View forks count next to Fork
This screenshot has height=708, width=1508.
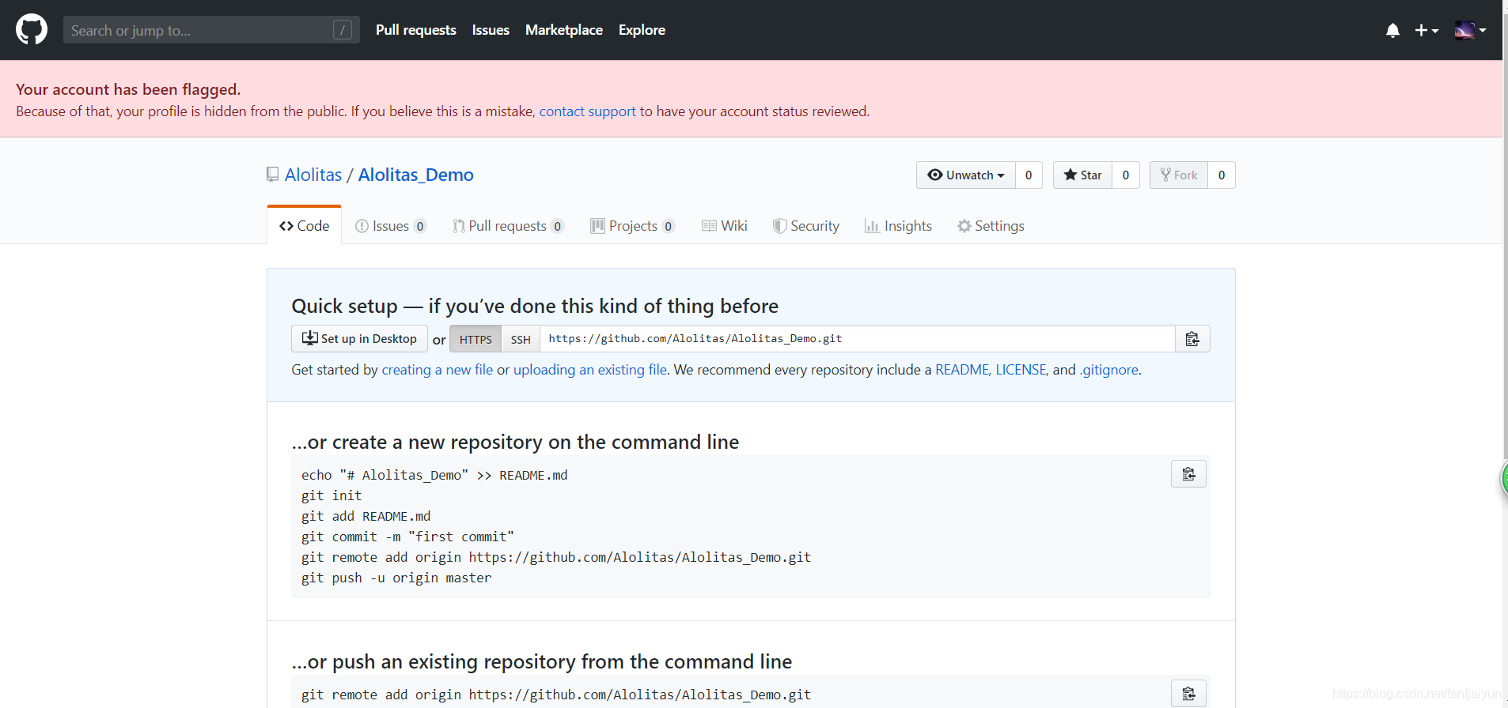pyautogui.click(x=1222, y=175)
